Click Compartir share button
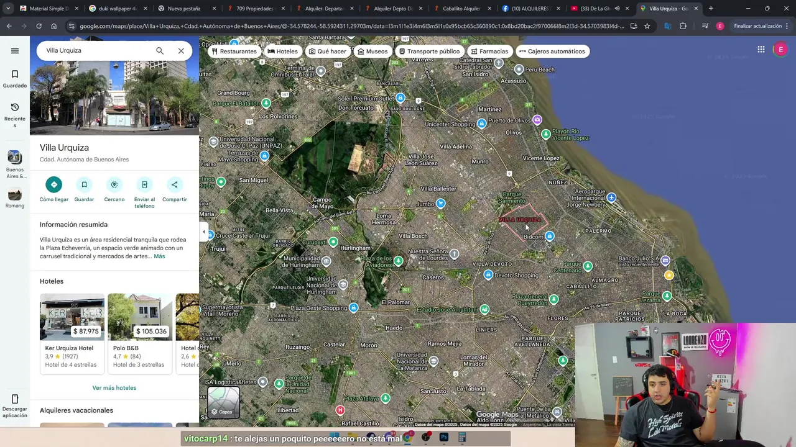 175,189
